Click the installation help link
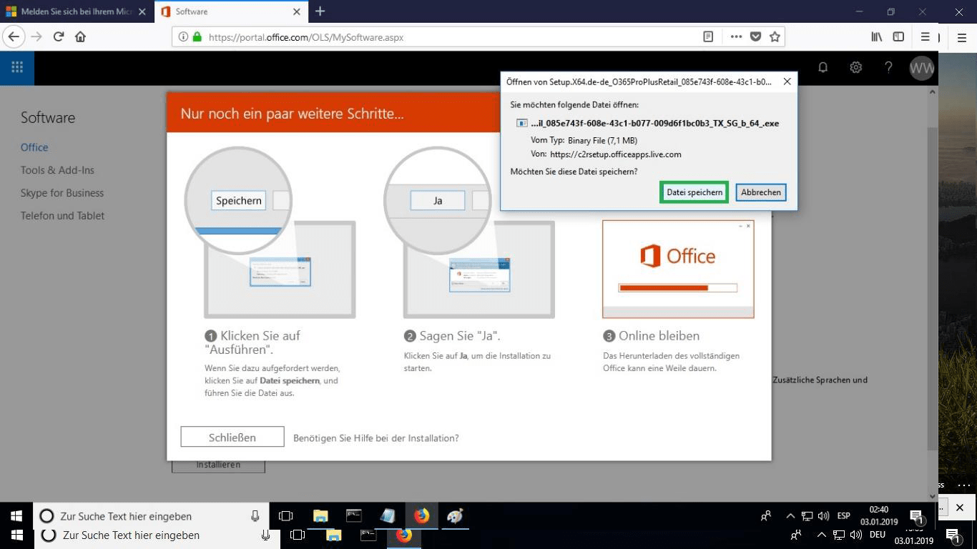Viewport: 977px width, 549px height. coord(376,438)
